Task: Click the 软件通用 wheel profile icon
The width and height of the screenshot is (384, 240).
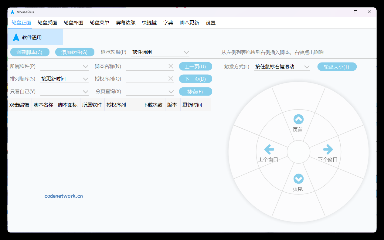Action: coord(16,37)
